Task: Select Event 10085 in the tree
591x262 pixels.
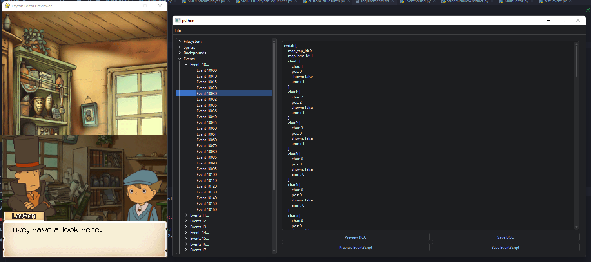Action: click(207, 157)
